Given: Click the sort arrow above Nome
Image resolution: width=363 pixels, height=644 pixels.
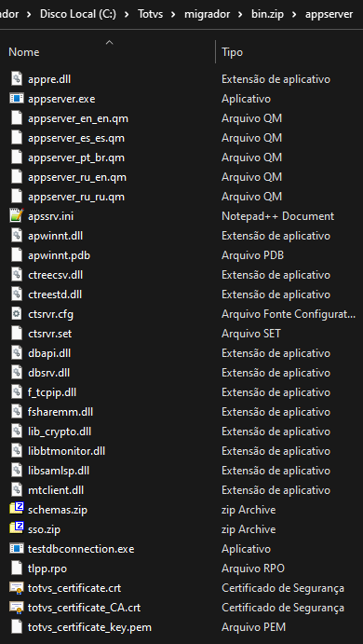Looking at the screenshot, I should coord(109,42).
